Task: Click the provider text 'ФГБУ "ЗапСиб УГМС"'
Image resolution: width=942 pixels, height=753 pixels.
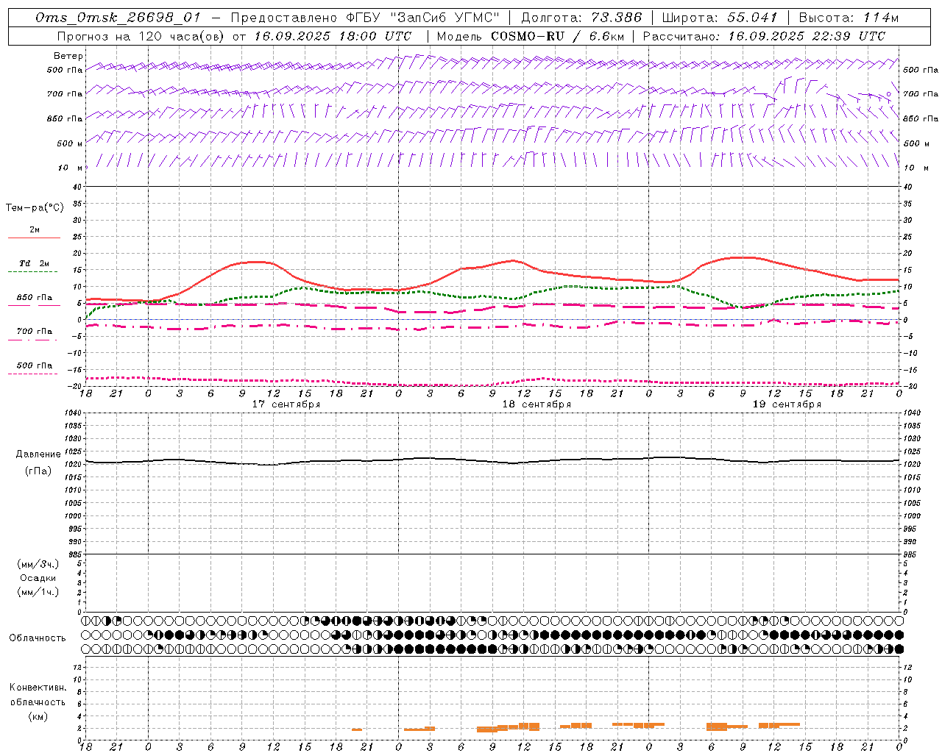Action: coord(422,18)
